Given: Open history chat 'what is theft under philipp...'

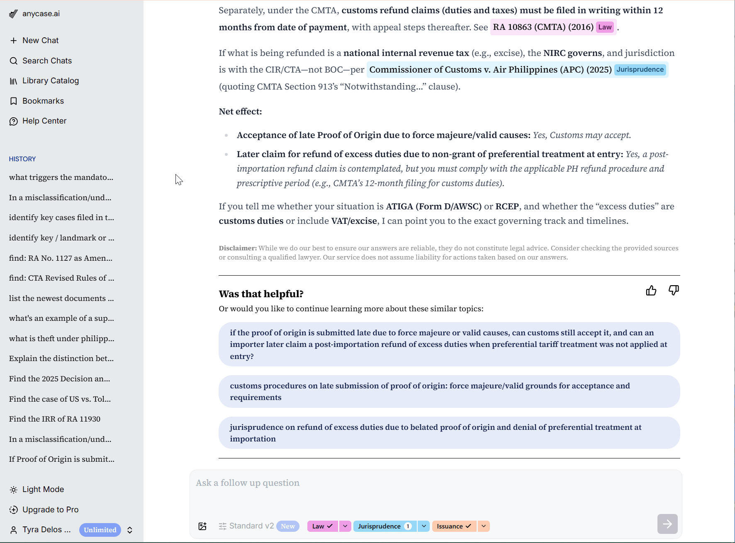Looking at the screenshot, I should point(61,339).
